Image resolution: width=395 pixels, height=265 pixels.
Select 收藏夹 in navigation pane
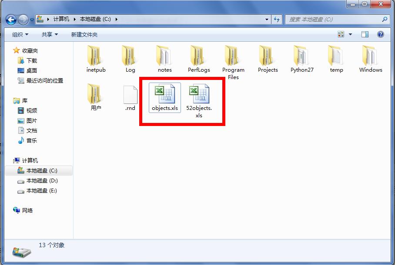click(x=30, y=50)
